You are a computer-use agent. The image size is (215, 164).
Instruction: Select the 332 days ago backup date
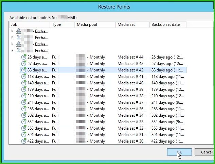point(167,122)
